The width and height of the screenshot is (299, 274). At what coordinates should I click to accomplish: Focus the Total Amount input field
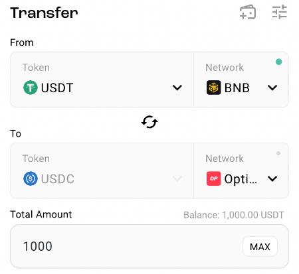pyautogui.click(x=149, y=246)
